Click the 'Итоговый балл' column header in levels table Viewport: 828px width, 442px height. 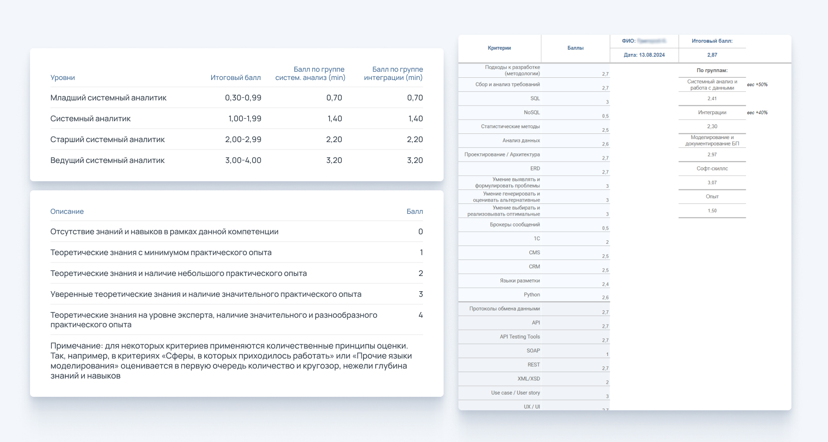pyautogui.click(x=236, y=77)
